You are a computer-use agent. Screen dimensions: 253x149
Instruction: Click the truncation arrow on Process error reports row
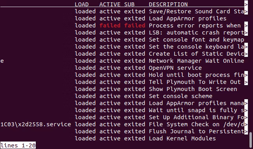pos(246,25)
